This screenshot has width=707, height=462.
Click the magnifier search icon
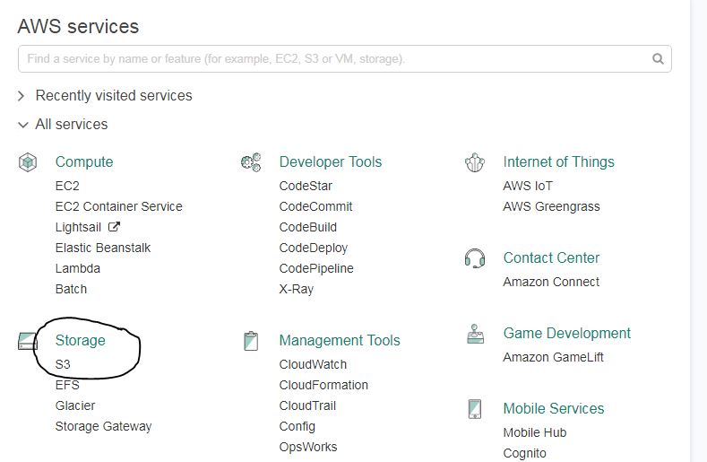[x=658, y=58]
